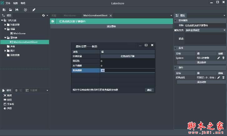The image size is (227, 136).
Task: Click the properties panel icon beside 属性
Action: (177, 15)
